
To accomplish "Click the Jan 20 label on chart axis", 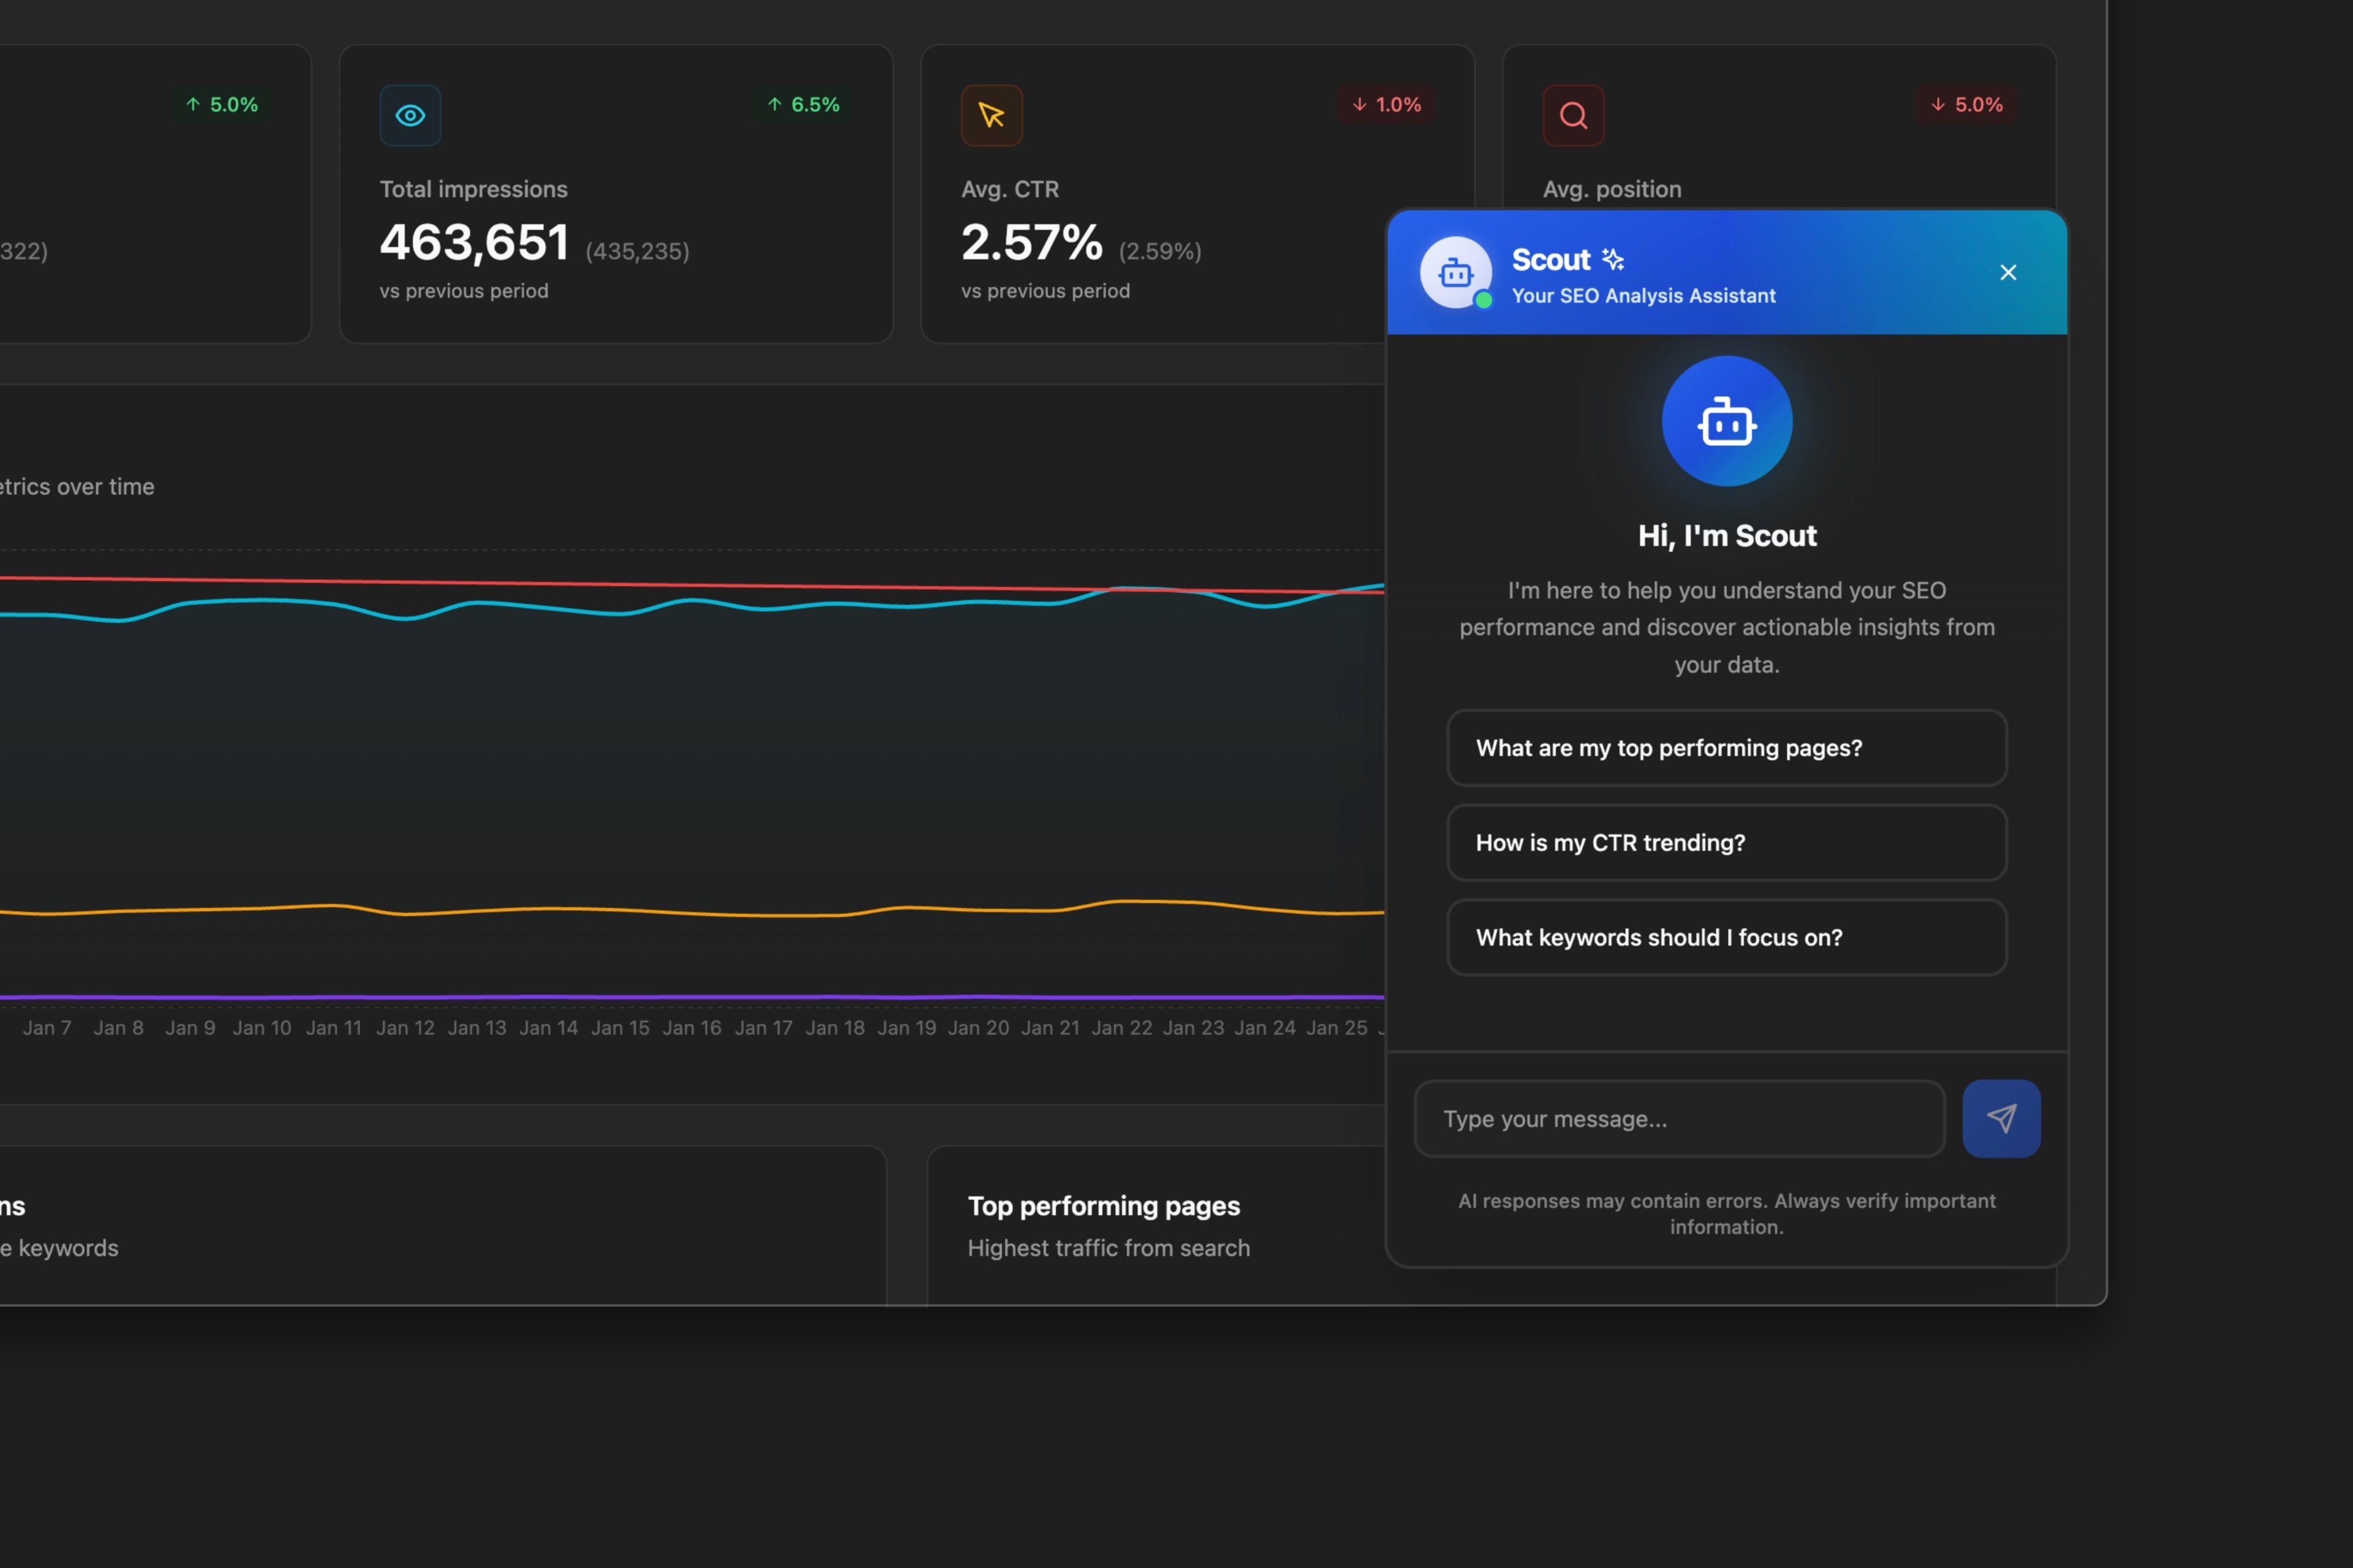I will (979, 1028).
